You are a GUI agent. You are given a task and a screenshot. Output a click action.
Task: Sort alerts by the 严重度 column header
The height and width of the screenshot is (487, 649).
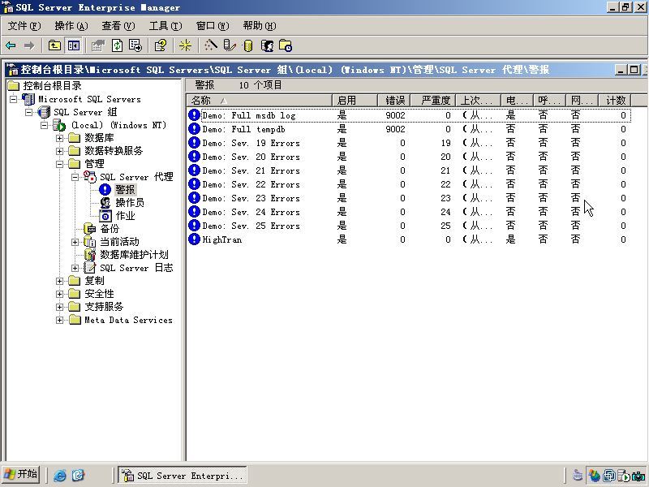click(x=432, y=100)
